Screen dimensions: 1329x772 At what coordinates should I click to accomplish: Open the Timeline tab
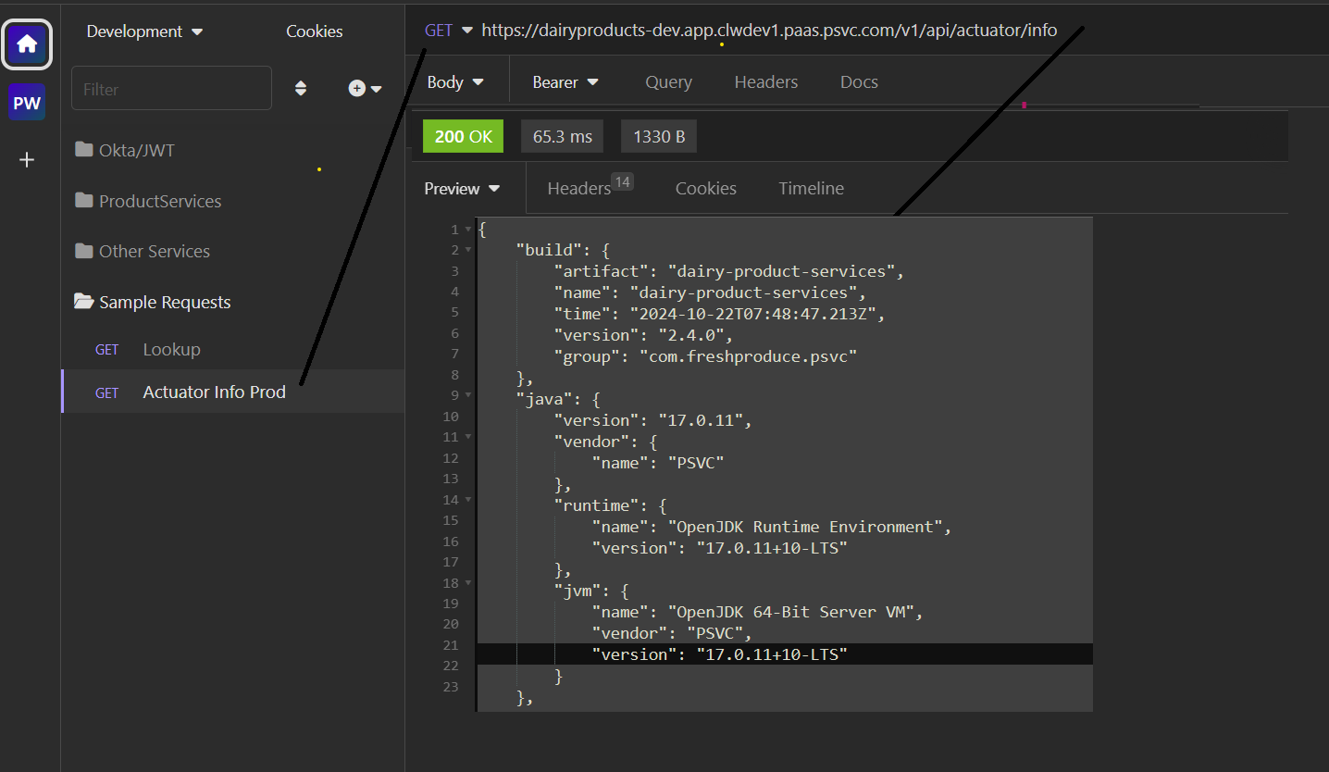point(811,189)
